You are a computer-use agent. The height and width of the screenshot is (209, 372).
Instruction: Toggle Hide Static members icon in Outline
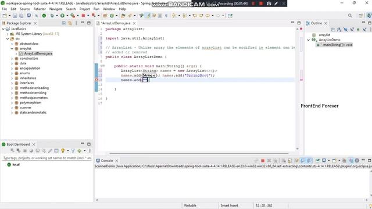tap(352, 30)
